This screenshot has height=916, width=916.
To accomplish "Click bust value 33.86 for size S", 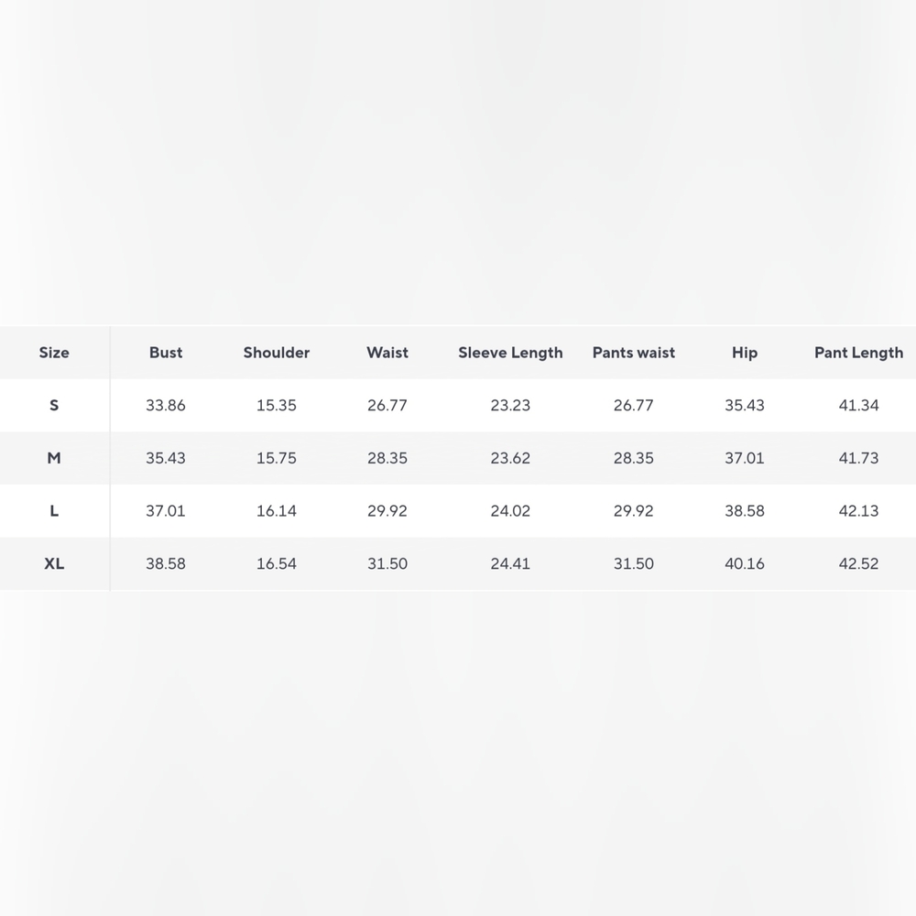I will [x=165, y=405].
